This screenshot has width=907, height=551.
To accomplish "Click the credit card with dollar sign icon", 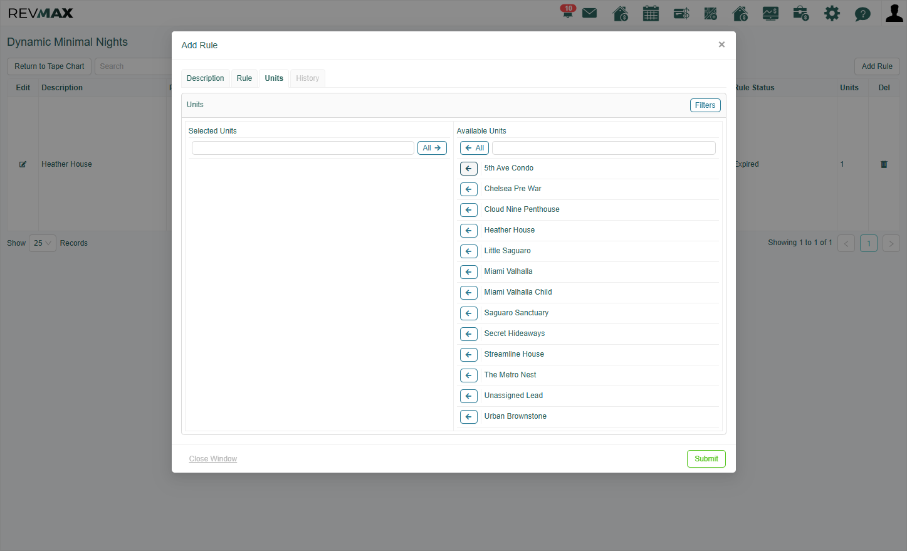I will point(681,13).
